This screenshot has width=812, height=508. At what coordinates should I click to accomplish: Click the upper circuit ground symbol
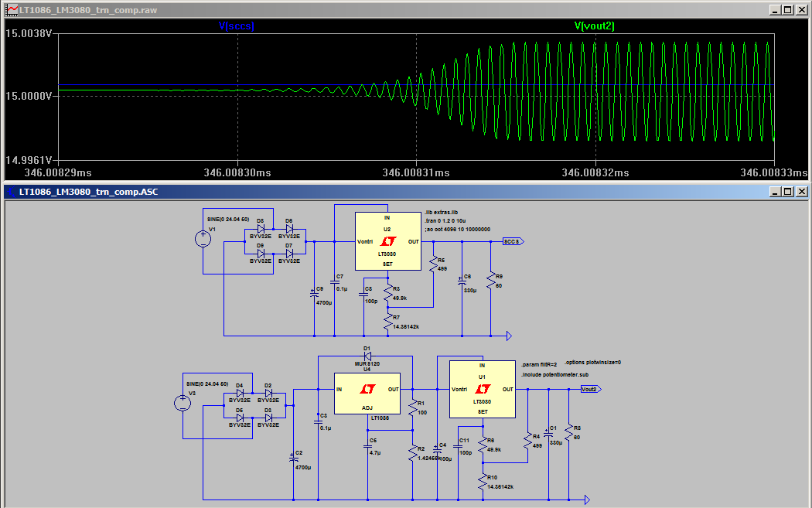pyautogui.click(x=509, y=336)
